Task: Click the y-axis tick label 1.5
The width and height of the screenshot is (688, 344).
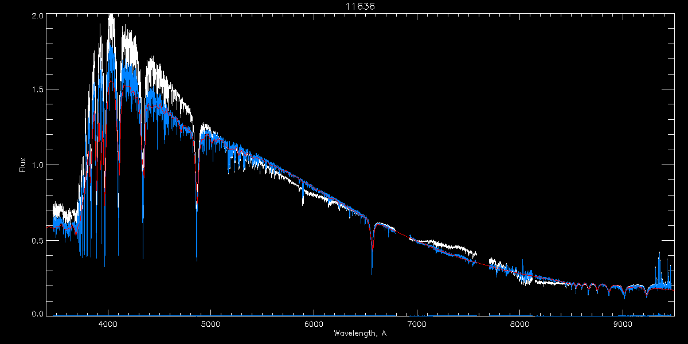Action: [37, 89]
